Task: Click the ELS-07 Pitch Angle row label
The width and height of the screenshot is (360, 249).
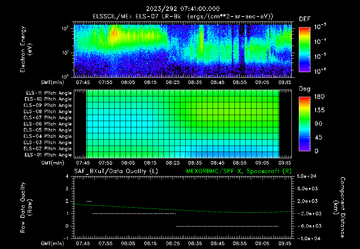Action: (47, 117)
